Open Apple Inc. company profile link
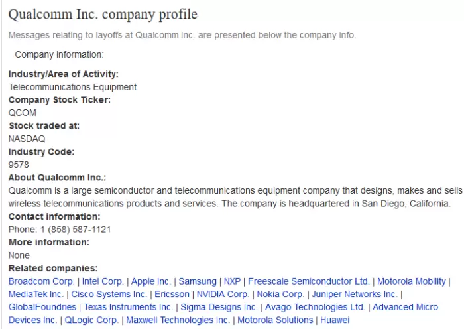Screen dimensions: 464x329 click(x=151, y=281)
